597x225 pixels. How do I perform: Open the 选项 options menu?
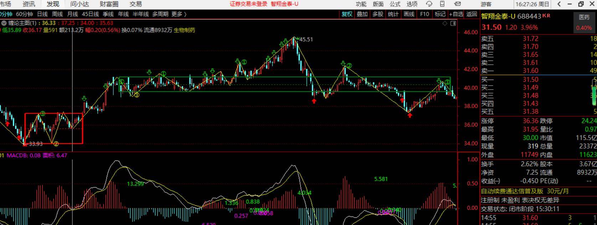pyautogui.click(x=412, y=4)
